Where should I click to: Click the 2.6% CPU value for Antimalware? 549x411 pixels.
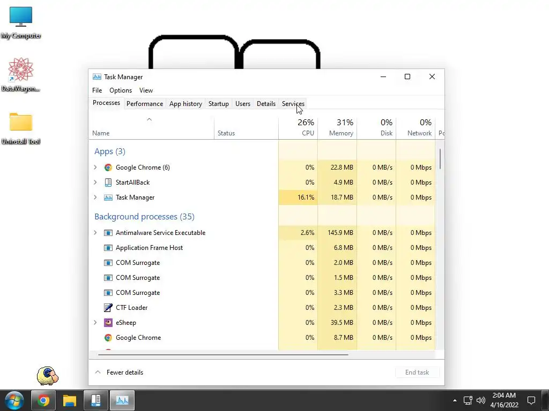(x=307, y=233)
